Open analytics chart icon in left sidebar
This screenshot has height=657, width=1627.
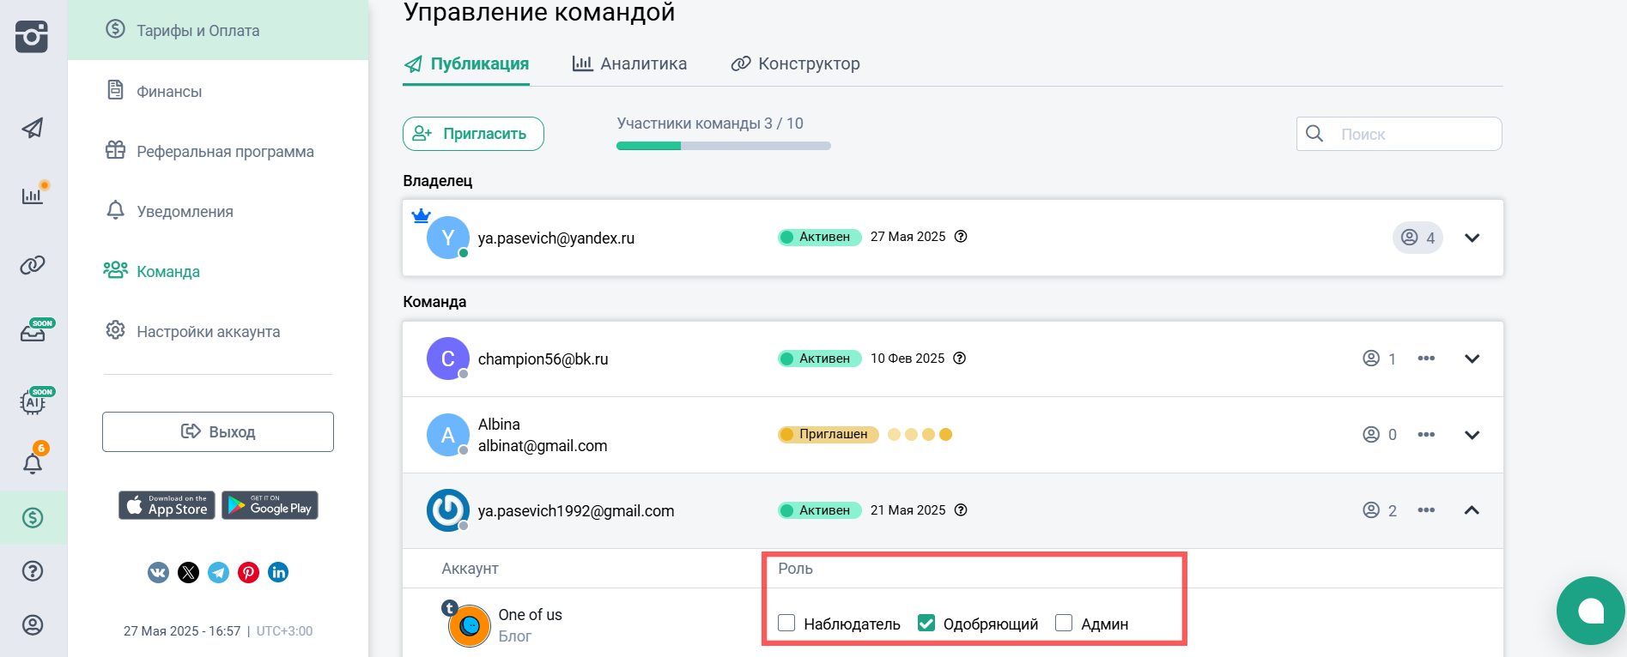33,196
